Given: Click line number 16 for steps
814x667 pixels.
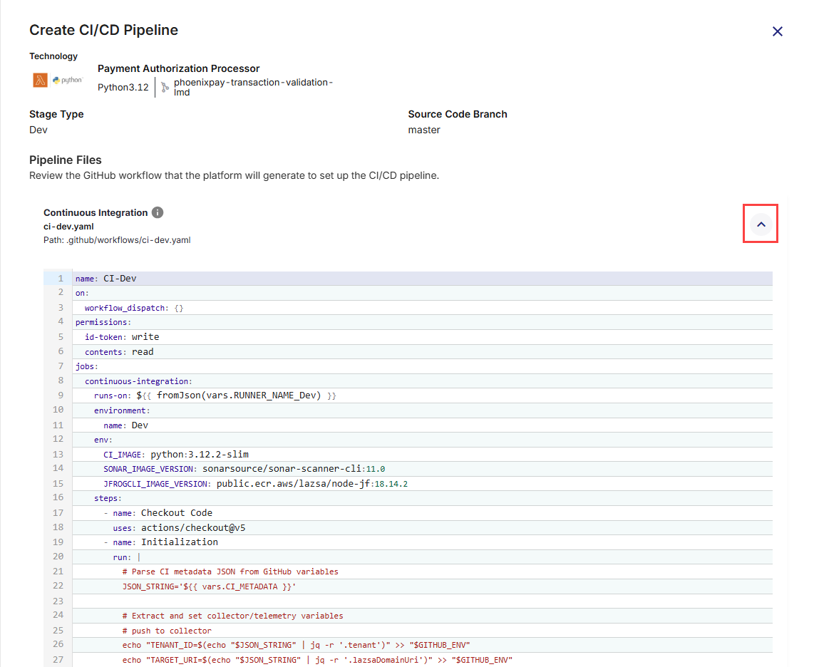Looking at the screenshot, I should (58, 497).
